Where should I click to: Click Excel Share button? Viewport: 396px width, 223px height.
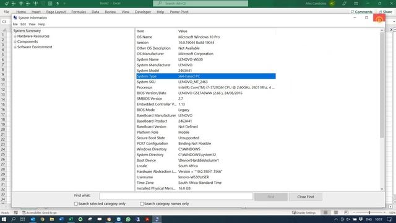[x=385, y=12]
